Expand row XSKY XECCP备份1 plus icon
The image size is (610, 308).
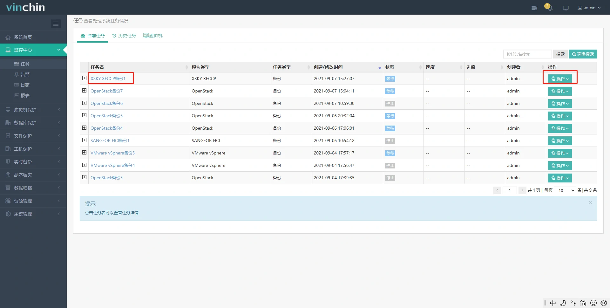click(x=84, y=78)
